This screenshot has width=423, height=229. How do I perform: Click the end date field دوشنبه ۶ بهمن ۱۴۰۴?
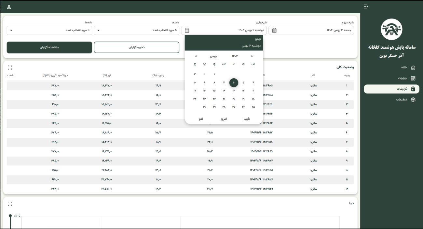224,30
